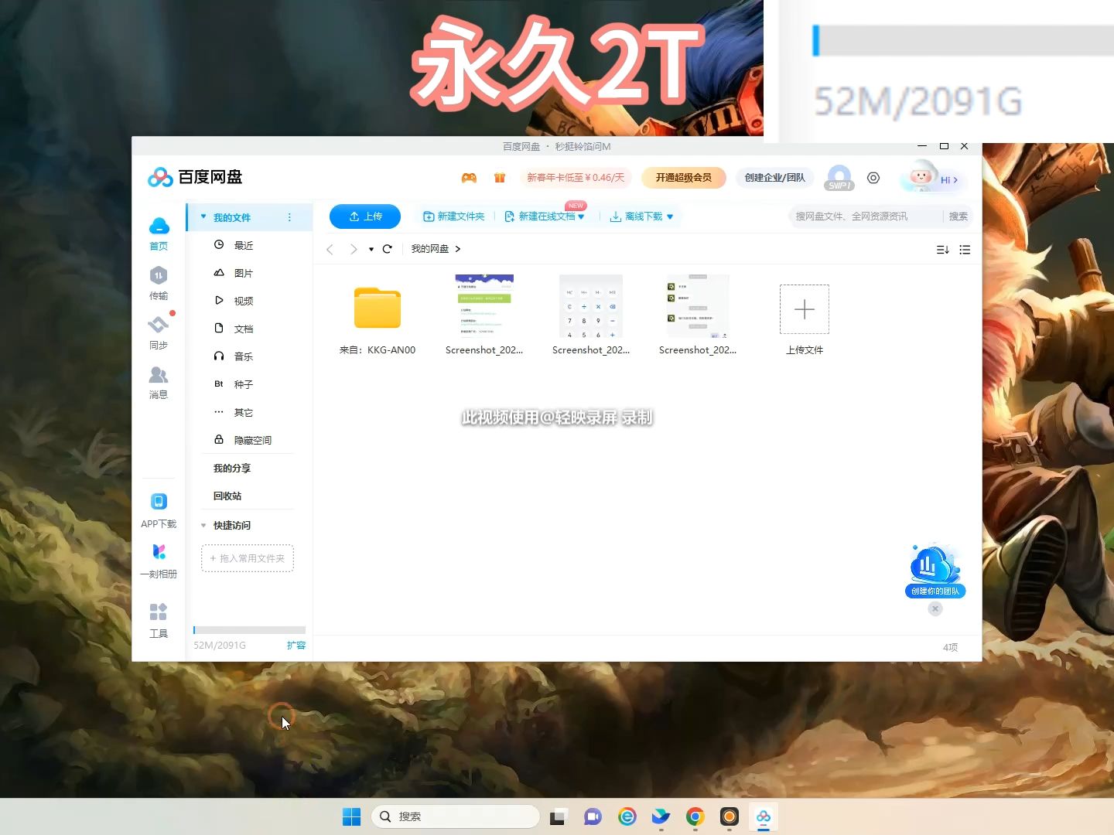1114x835 pixels.
Task: Collapse the 我的文件 tree section
Action: click(203, 217)
